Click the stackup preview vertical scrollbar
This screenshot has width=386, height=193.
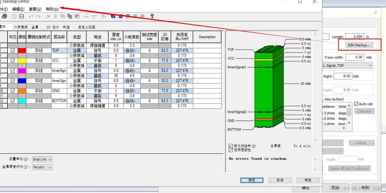[x=316, y=86]
